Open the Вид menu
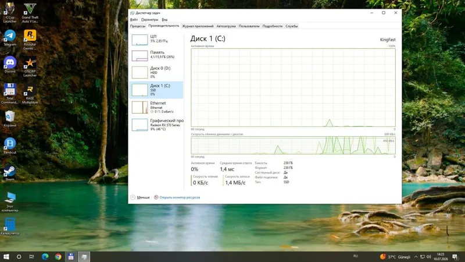 [164, 20]
